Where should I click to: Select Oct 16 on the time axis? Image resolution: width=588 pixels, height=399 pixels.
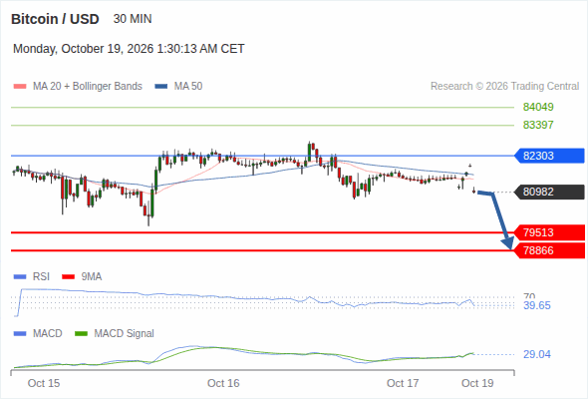pyautogui.click(x=223, y=383)
